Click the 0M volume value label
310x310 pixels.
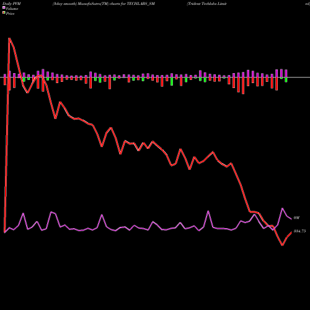coord(296,218)
